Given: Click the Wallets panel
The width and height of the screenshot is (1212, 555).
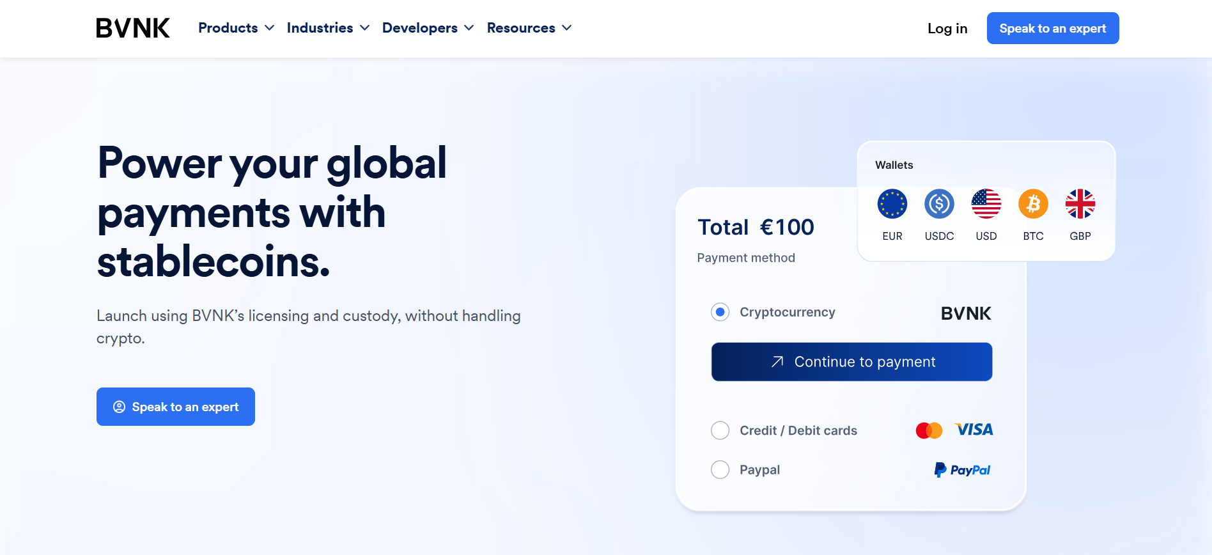Looking at the screenshot, I should [x=894, y=164].
